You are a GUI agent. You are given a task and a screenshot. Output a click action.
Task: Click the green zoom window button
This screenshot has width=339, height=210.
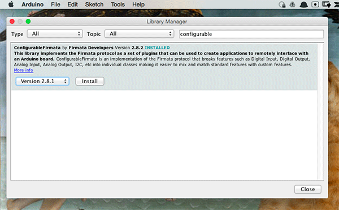28,22
